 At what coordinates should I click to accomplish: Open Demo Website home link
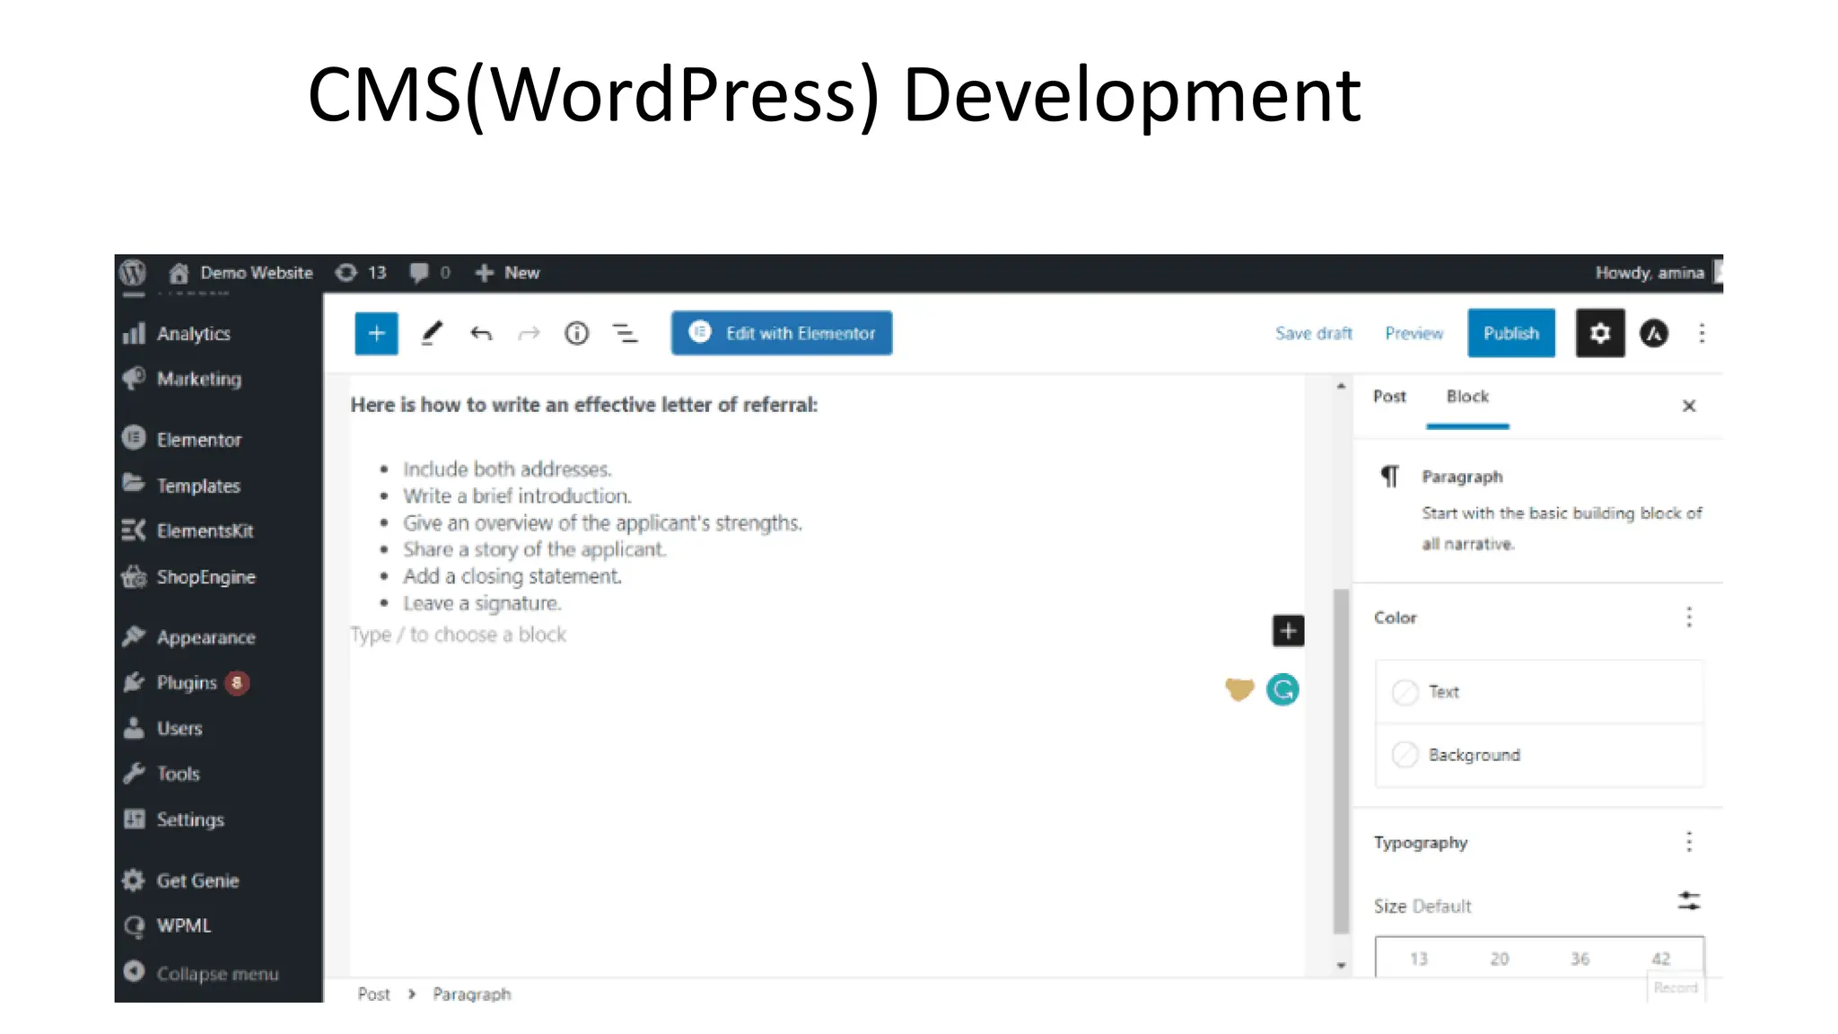pos(241,273)
